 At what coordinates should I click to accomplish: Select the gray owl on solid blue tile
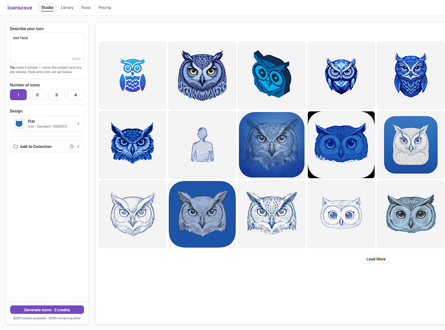(x=202, y=215)
